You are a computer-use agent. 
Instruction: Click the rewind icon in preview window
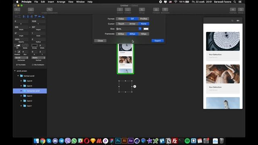(232, 21)
